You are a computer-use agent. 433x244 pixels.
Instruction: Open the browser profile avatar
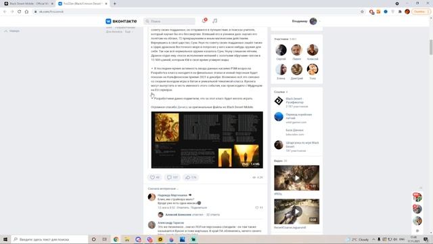coord(407,12)
